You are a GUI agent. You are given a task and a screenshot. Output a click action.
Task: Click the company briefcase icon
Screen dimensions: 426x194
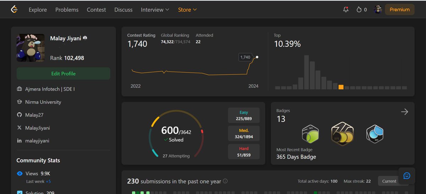20,89
